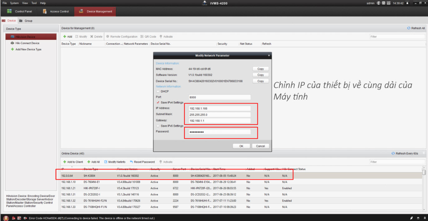Check Save IPv6 Settings
Viewport: 428px width, 221px height.
[158, 126]
